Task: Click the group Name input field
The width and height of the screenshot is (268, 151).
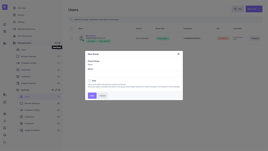Action: coord(134,74)
